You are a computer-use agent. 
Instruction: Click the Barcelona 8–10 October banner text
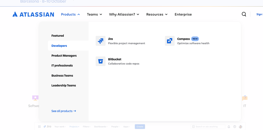(43, 2)
